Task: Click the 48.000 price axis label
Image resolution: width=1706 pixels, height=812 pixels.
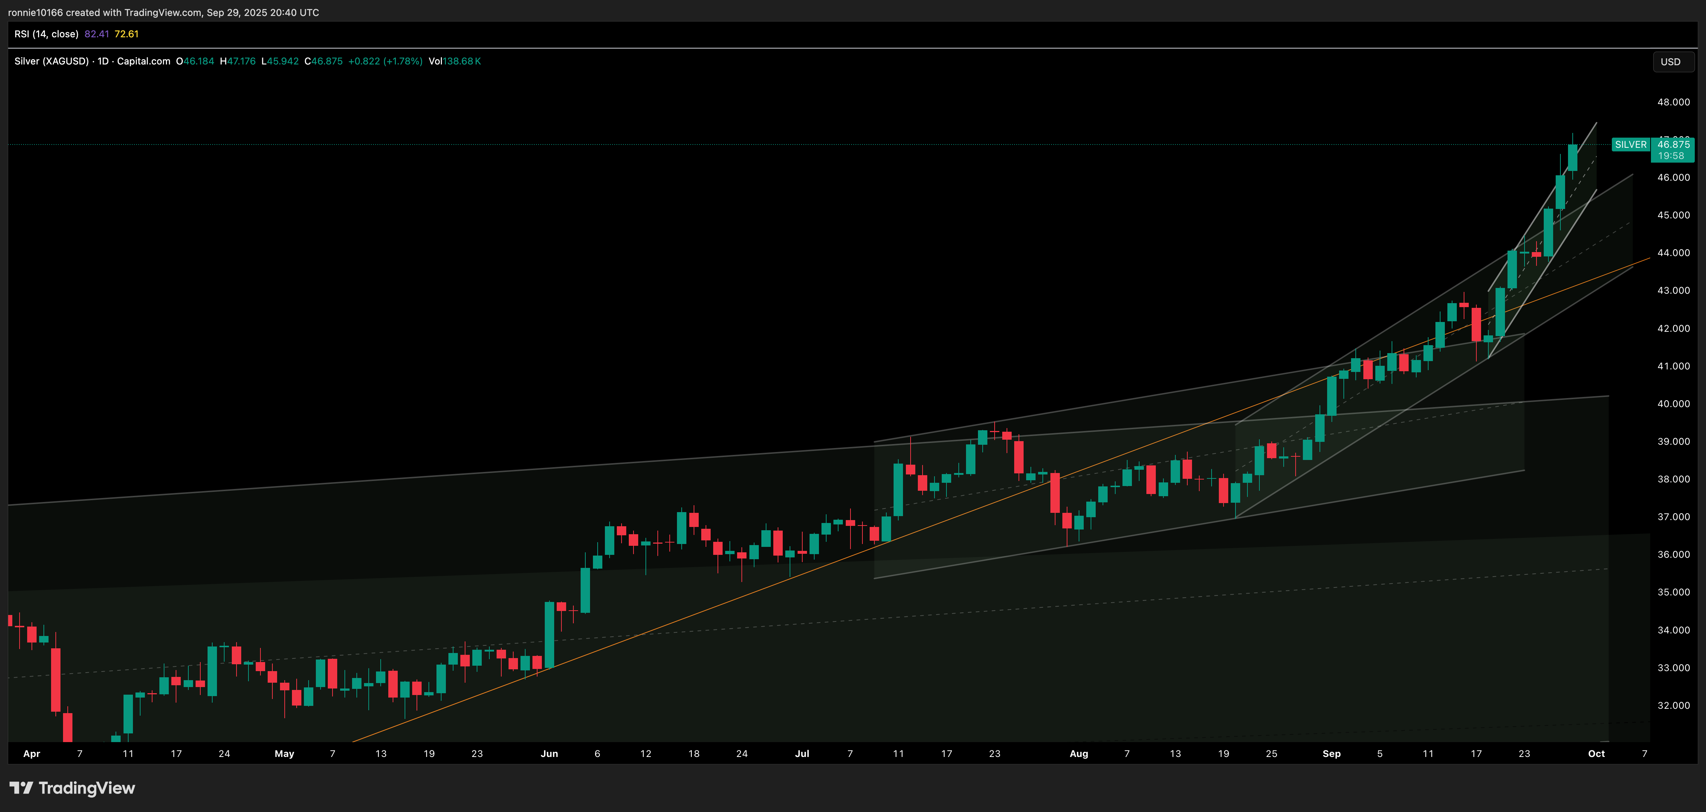Action: (x=1673, y=102)
